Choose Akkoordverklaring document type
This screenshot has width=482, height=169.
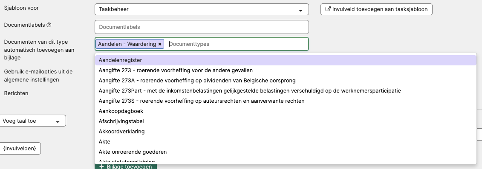(286, 131)
